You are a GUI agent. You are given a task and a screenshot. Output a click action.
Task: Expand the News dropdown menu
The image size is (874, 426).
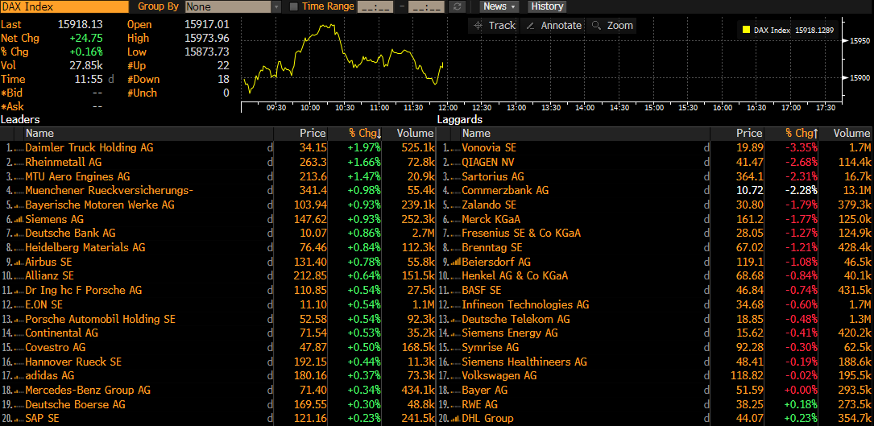[x=499, y=6]
